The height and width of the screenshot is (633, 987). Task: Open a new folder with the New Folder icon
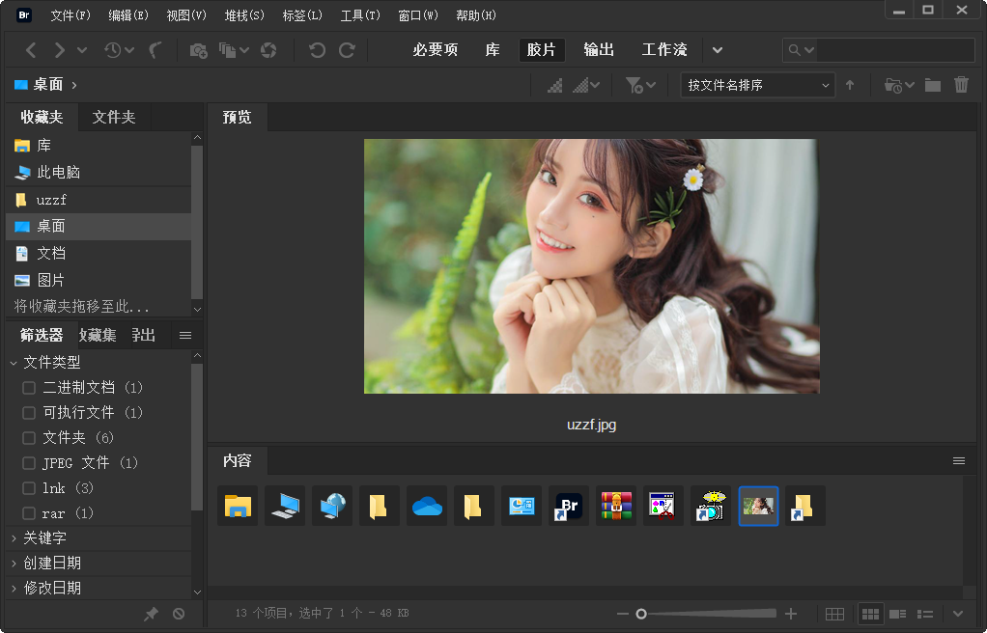tap(931, 85)
